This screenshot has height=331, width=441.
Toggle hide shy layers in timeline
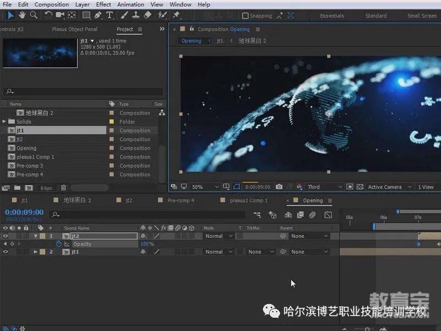point(288,215)
